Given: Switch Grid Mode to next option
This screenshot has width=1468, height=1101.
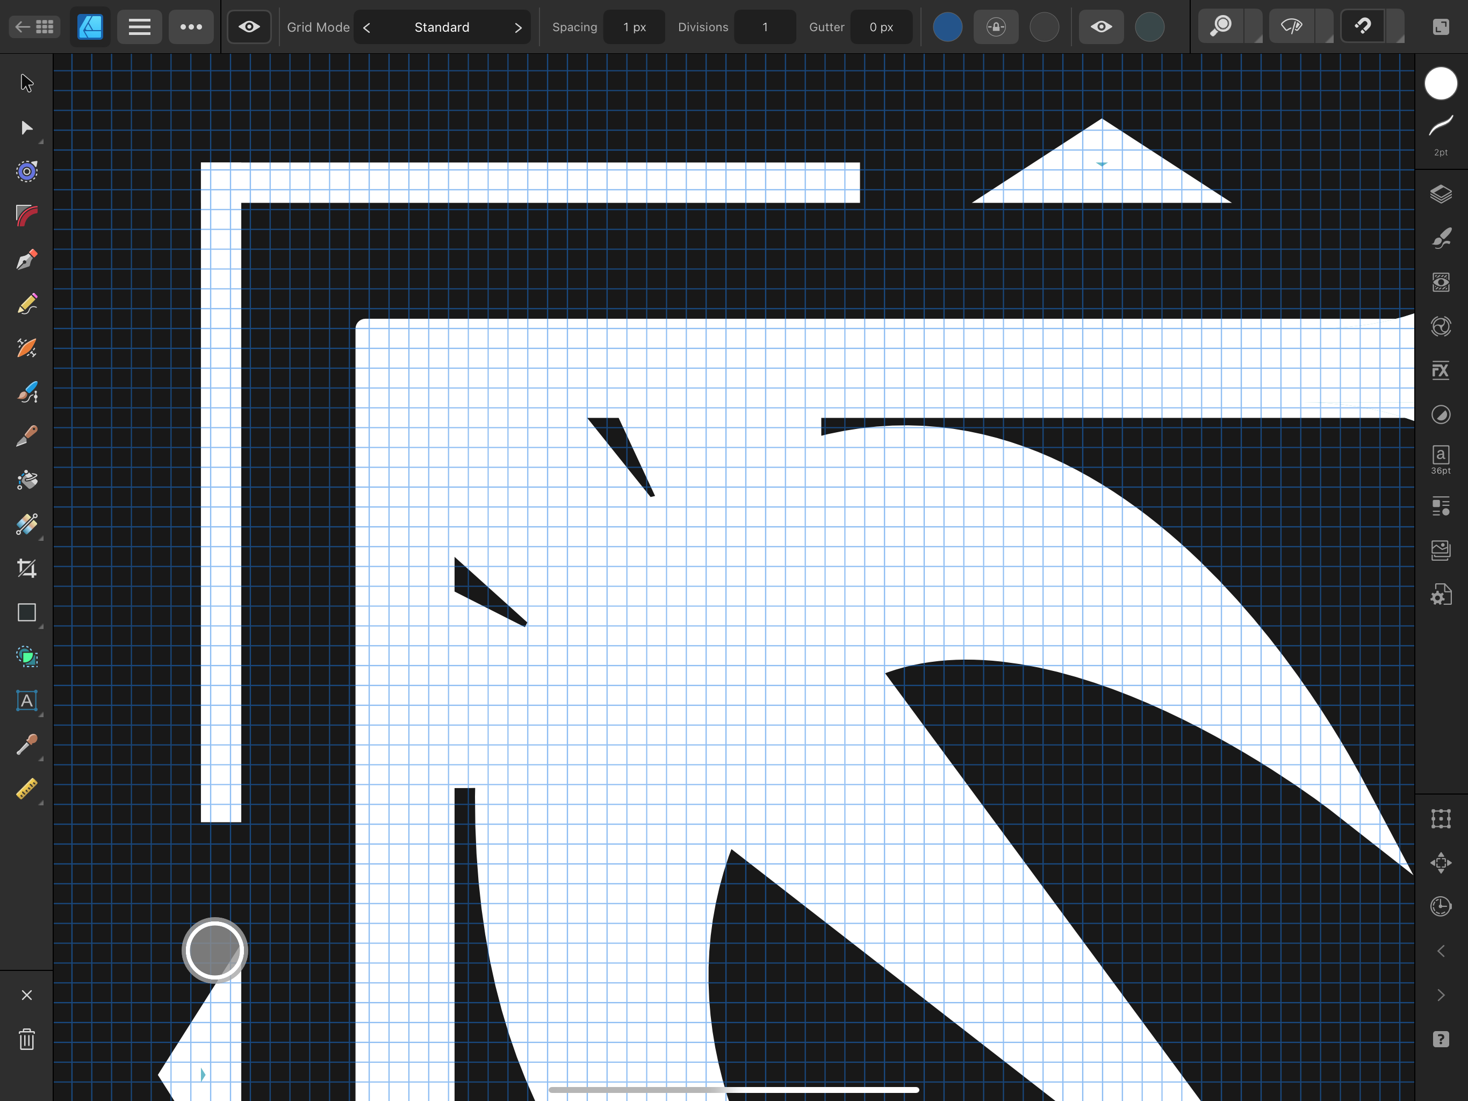Looking at the screenshot, I should tap(517, 27).
